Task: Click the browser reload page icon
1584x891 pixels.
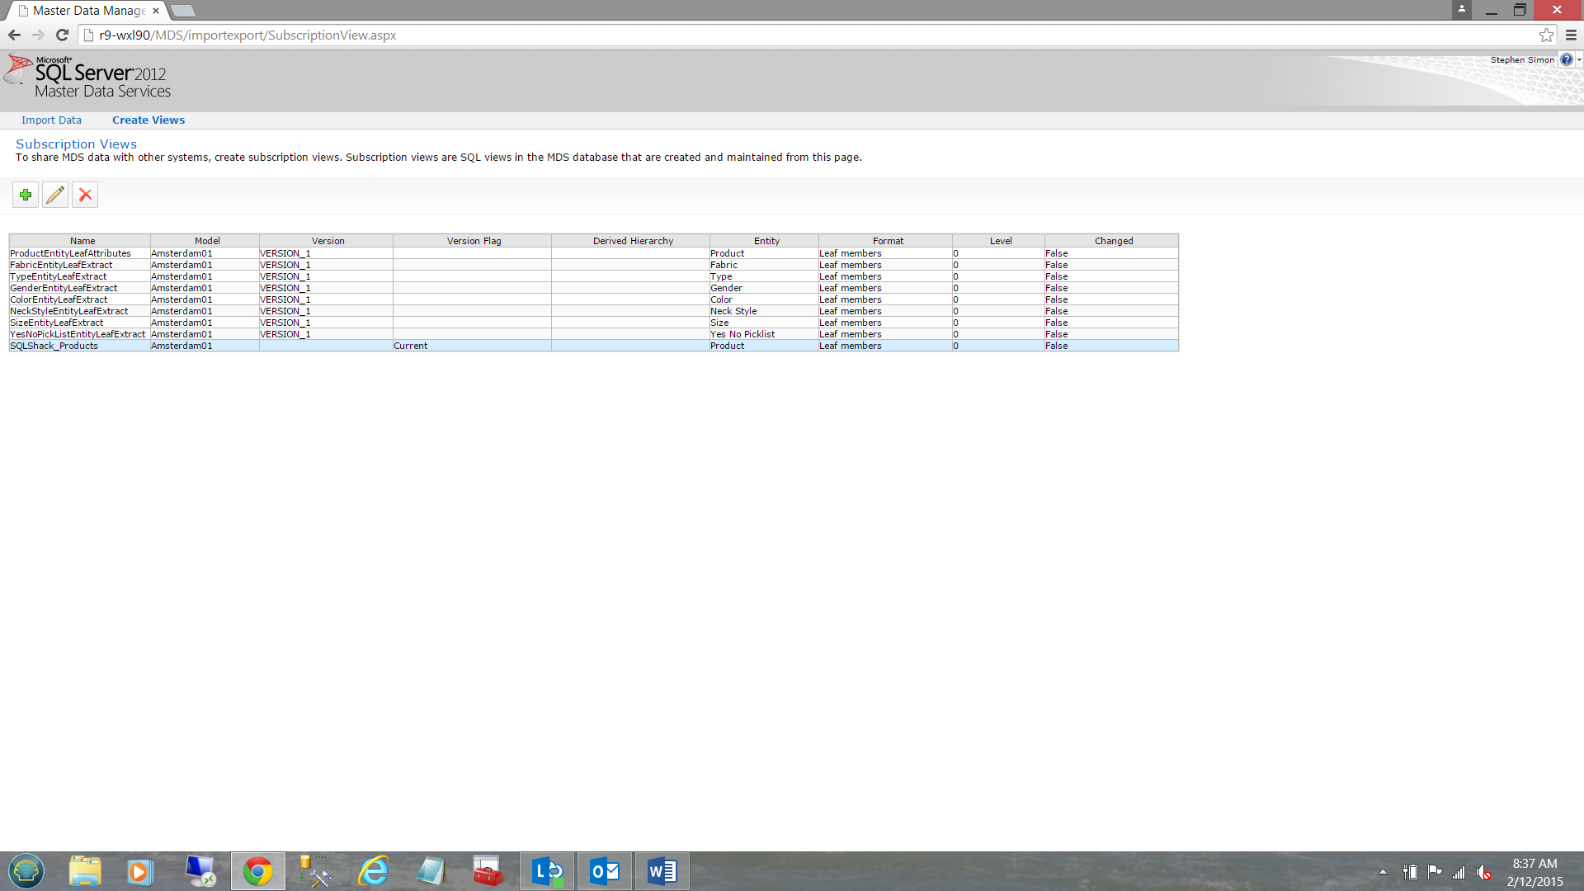Action: [62, 35]
